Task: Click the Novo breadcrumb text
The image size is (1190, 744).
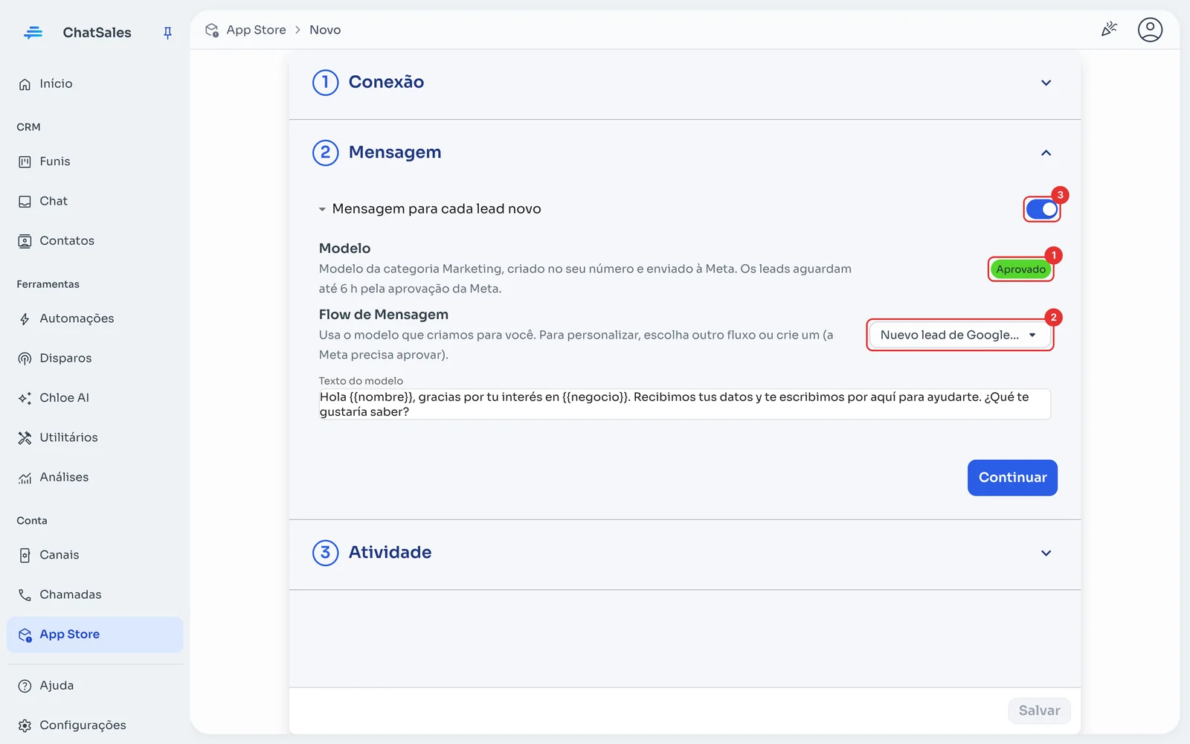Action: coord(325,30)
